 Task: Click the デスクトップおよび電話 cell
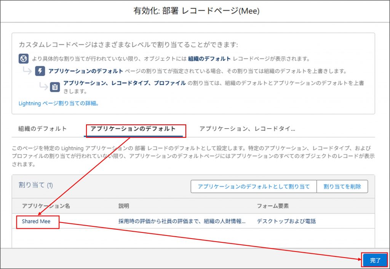click(x=286, y=221)
